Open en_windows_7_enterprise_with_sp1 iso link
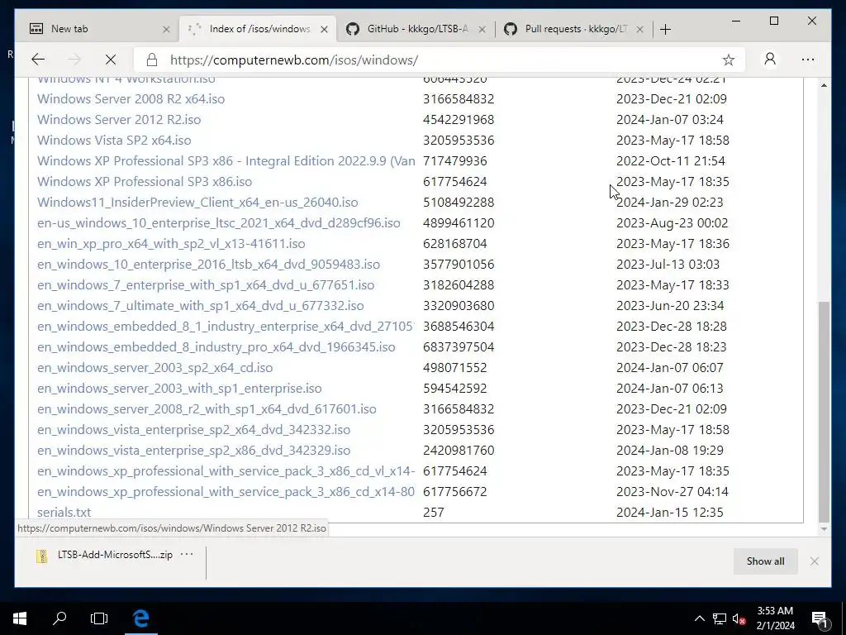Image resolution: width=846 pixels, height=635 pixels. (x=206, y=285)
